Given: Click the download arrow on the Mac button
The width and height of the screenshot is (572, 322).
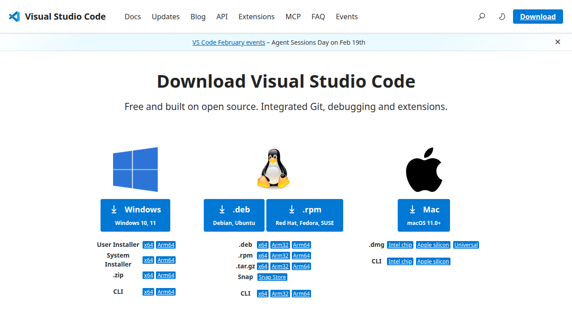Looking at the screenshot, I should pos(412,209).
